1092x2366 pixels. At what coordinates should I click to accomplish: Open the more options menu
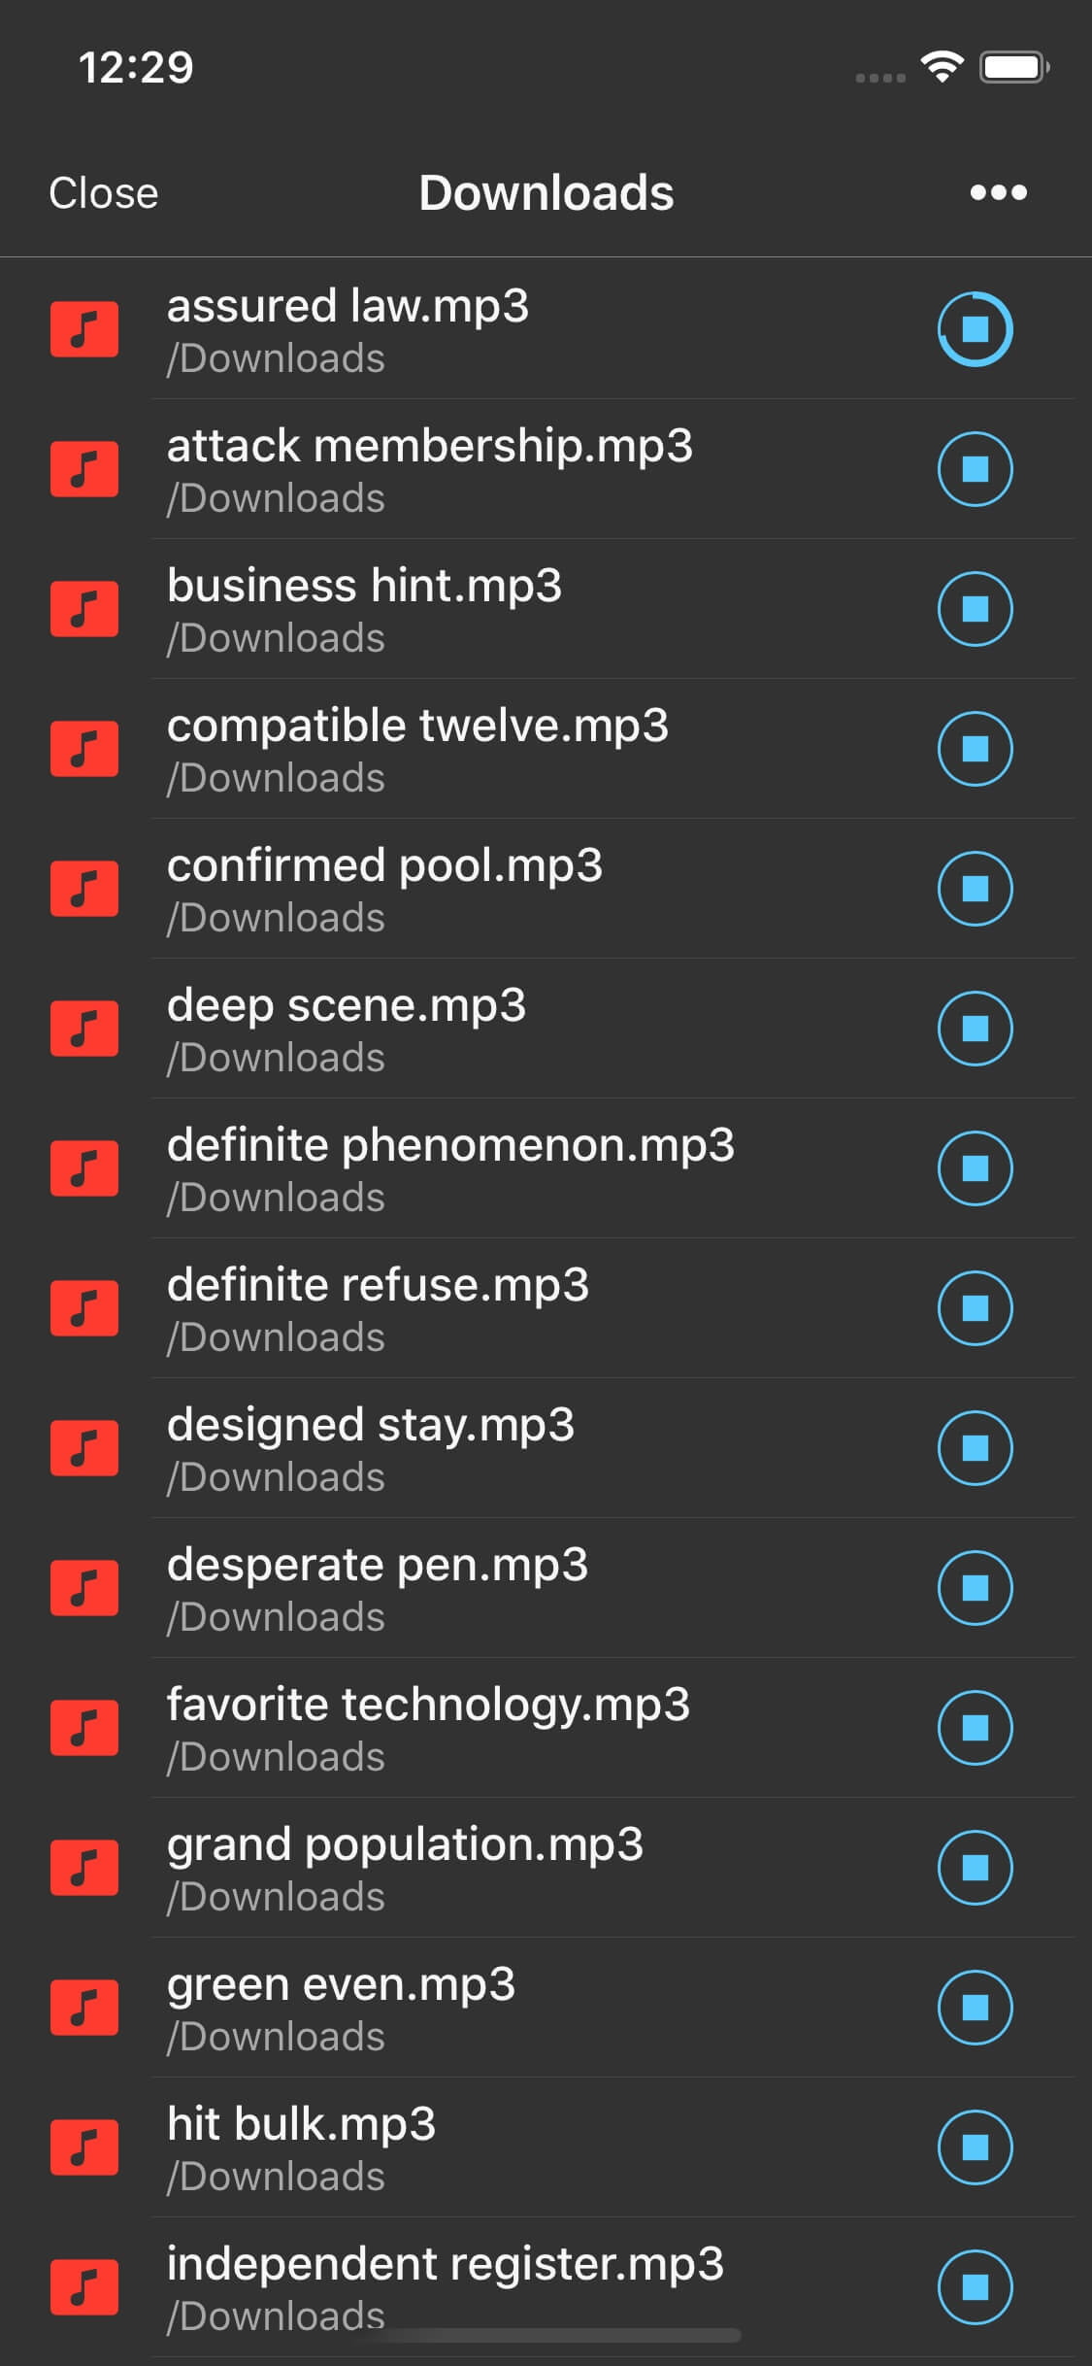[996, 191]
